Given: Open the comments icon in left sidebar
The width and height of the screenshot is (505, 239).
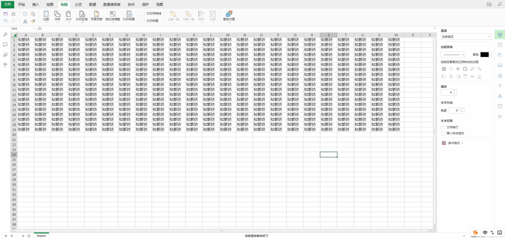Looking at the screenshot, I should tap(5, 45).
